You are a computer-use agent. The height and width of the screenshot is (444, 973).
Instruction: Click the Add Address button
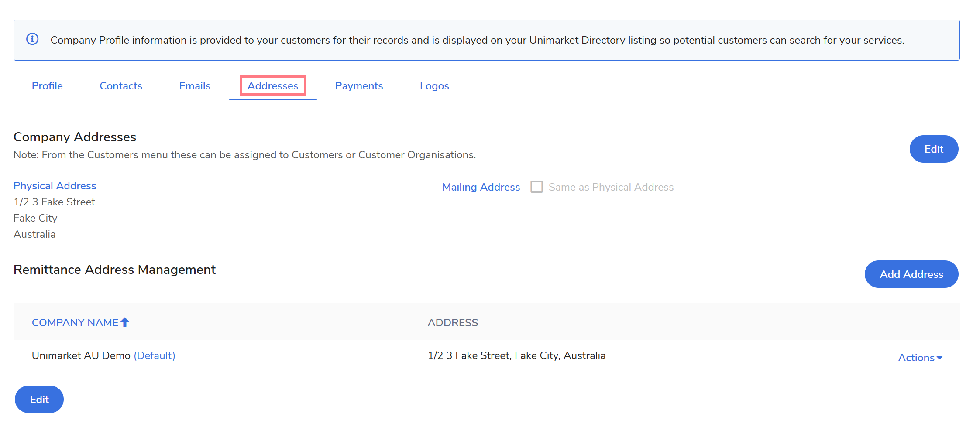(911, 274)
